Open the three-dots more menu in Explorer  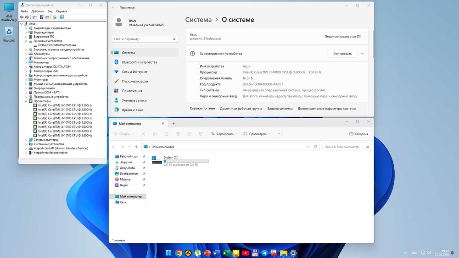click(280, 134)
